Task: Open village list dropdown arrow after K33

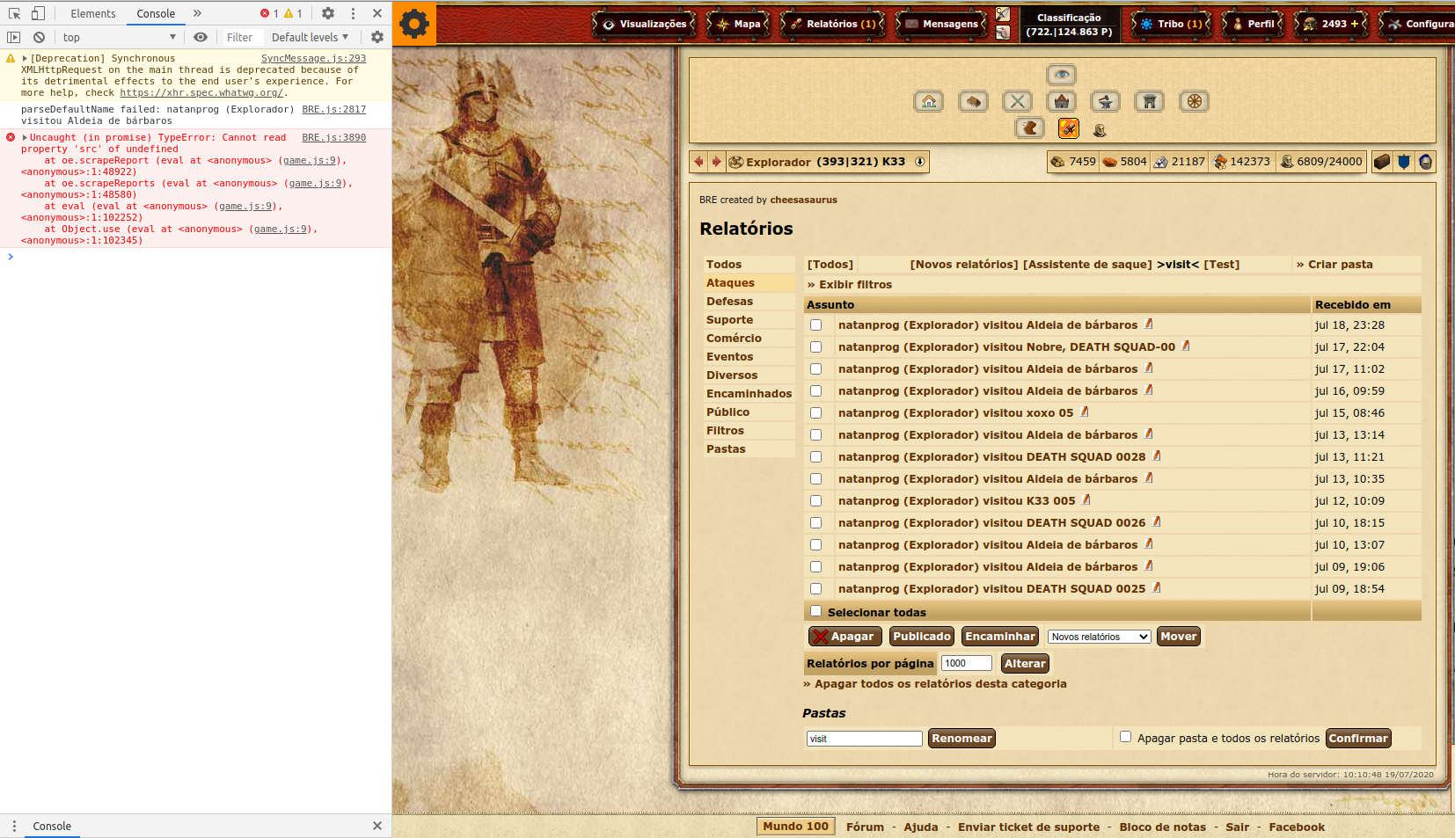Action: pyautogui.click(x=920, y=162)
